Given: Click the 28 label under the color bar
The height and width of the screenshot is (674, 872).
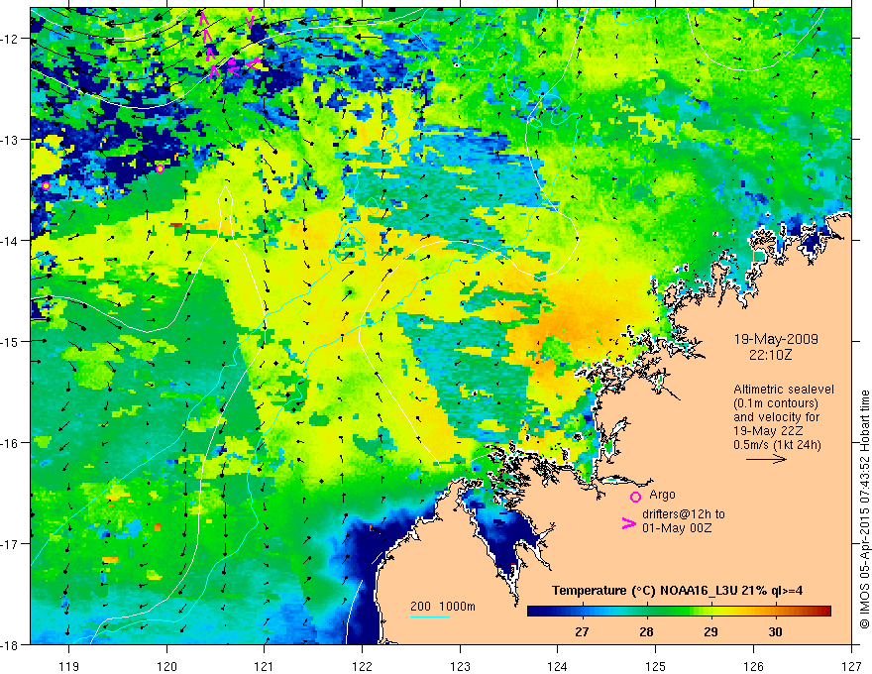Looking at the screenshot, I should [646, 631].
